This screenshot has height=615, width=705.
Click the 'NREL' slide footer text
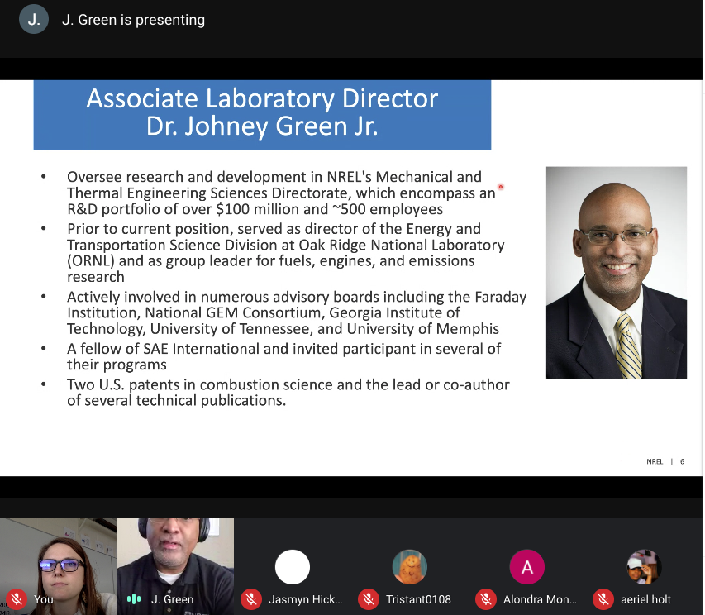[x=655, y=462]
